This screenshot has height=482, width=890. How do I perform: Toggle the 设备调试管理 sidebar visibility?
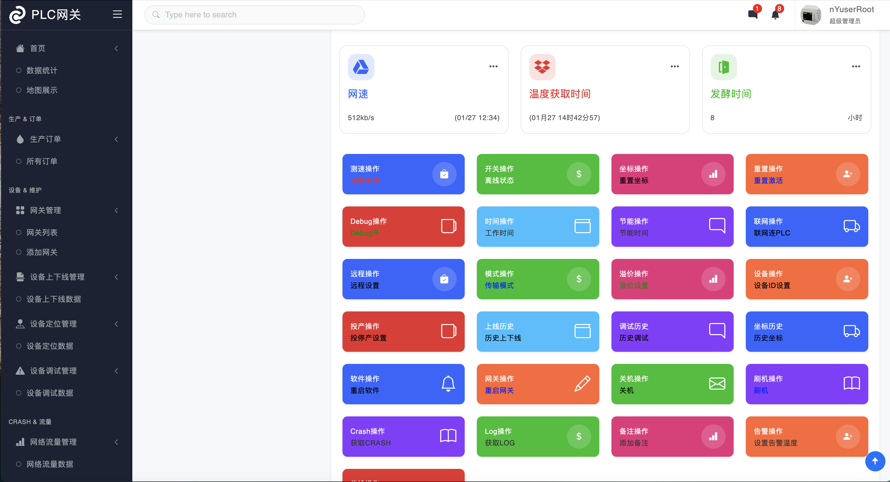tap(117, 371)
